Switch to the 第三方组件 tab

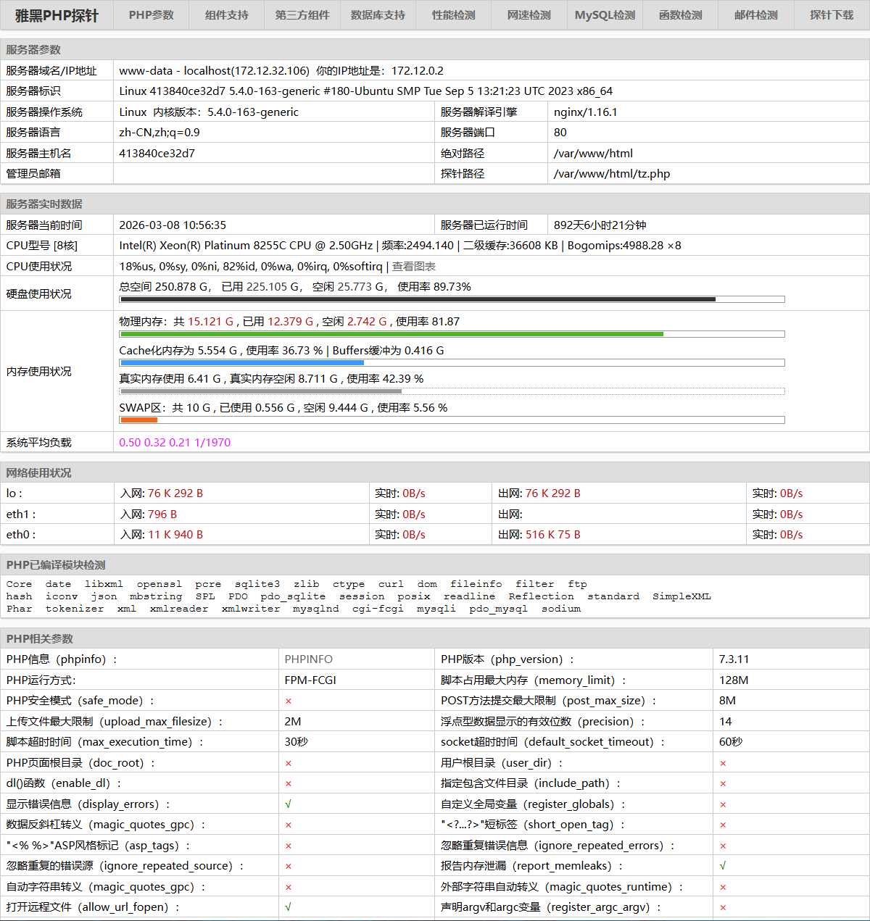pos(302,15)
